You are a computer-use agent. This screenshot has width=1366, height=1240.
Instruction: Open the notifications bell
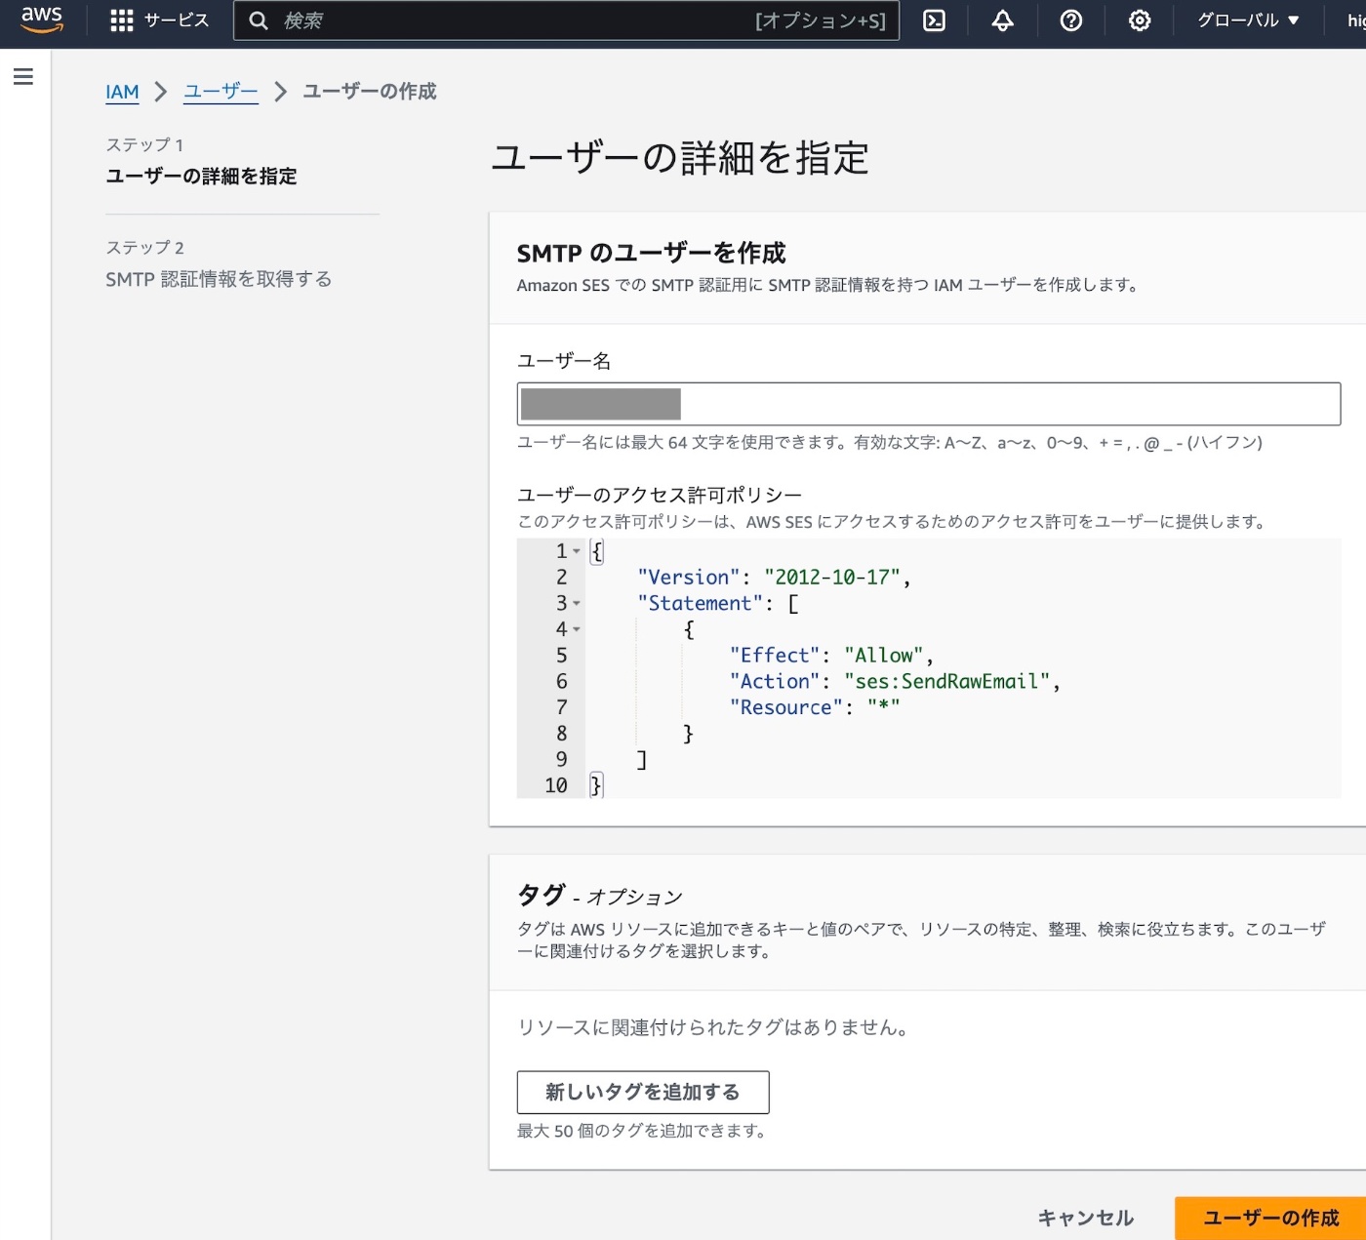pyautogui.click(x=1002, y=20)
